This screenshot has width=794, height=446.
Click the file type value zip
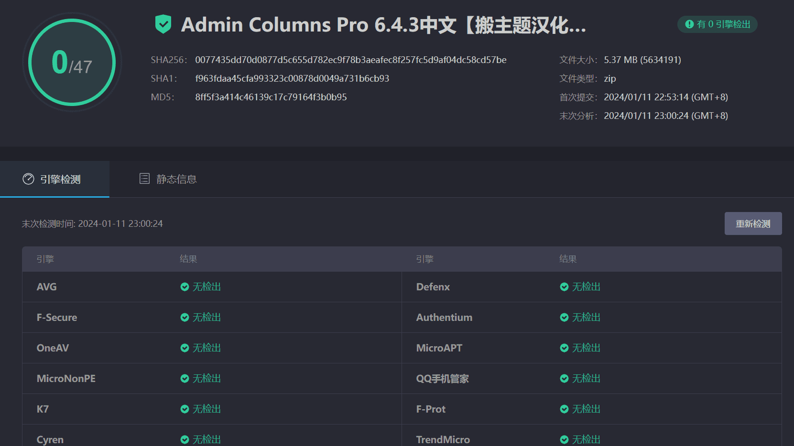coord(610,79)
